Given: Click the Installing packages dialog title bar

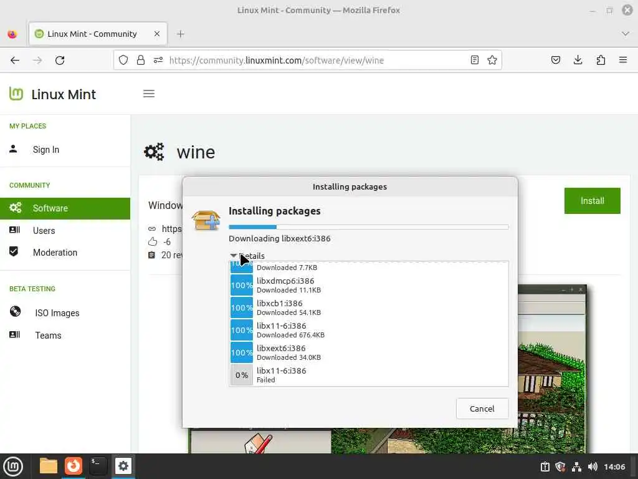Looking at the screenshot, I should click(x=350, y=186).
